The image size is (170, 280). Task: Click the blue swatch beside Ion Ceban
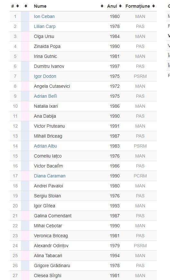(25, 16)
